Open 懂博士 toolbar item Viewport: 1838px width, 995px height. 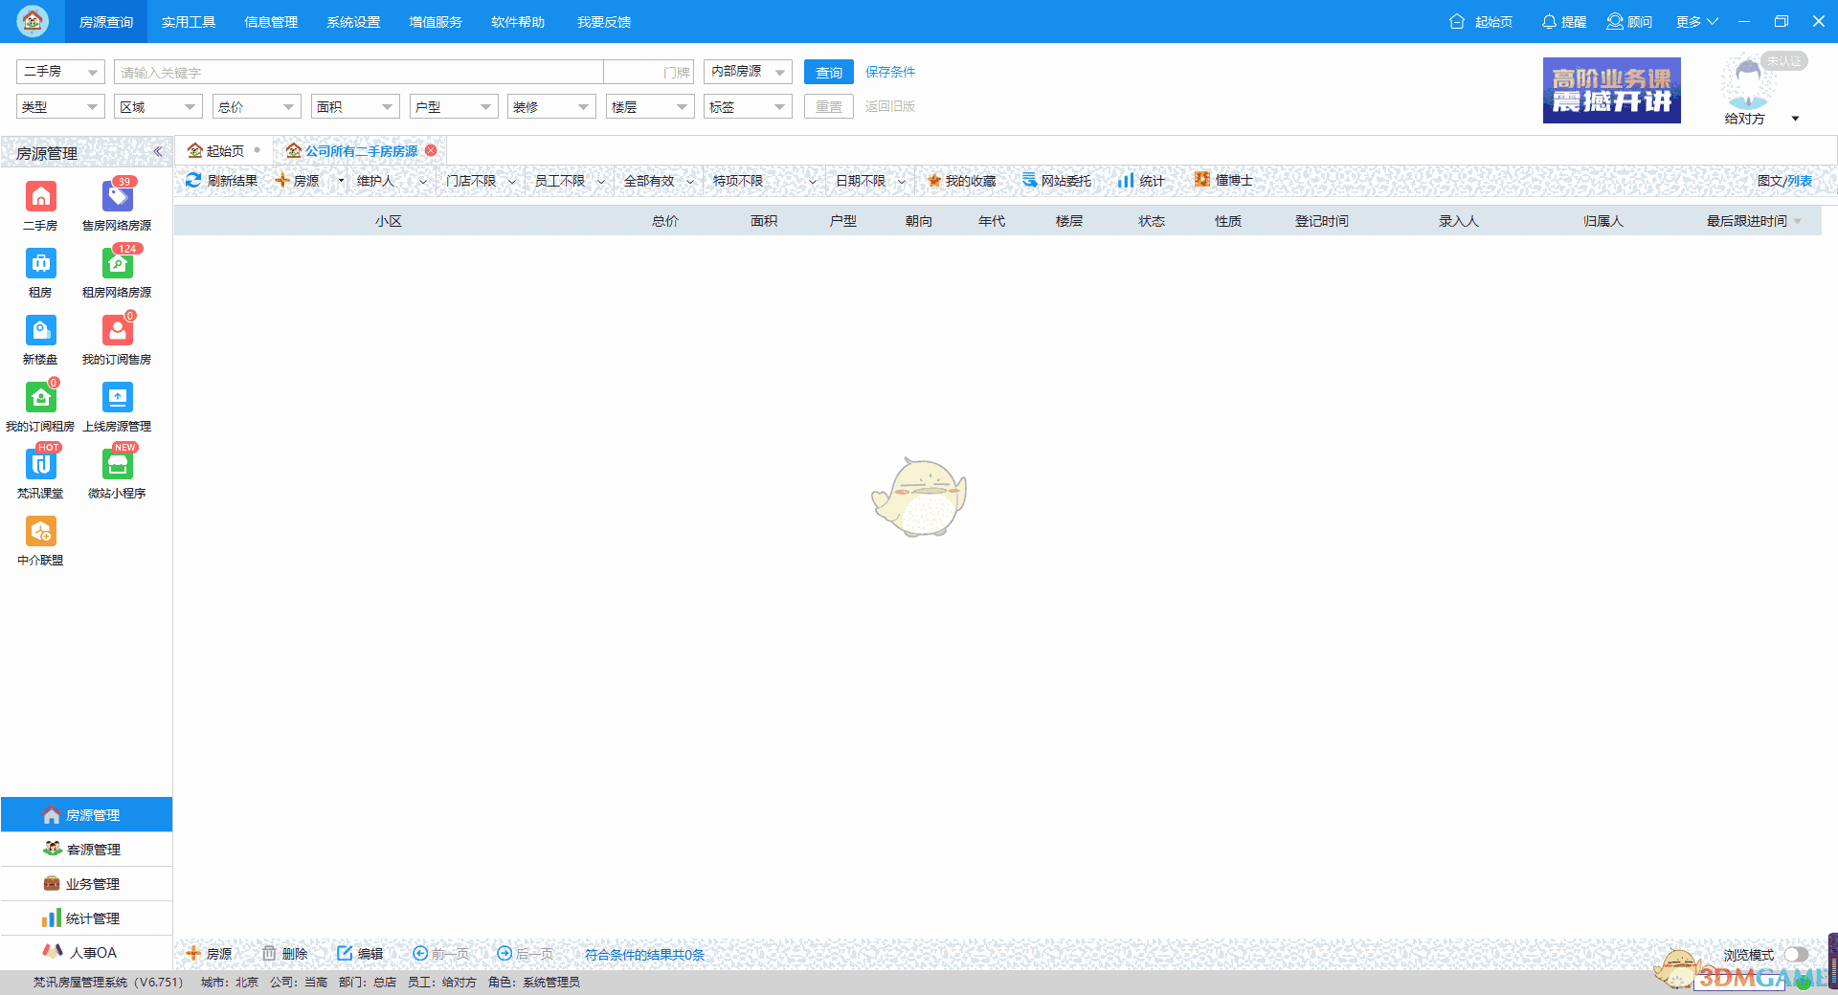(1223, 180)
